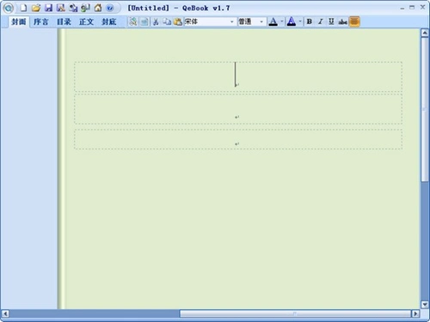Create a new document with blank page icon
The height and width of the screenshot is (322, 430).
(23, 8)
